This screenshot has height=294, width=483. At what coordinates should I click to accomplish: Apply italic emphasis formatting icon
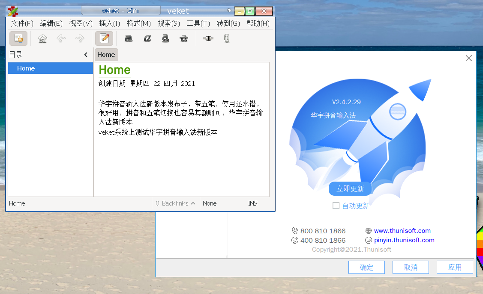tap(147, 38)
